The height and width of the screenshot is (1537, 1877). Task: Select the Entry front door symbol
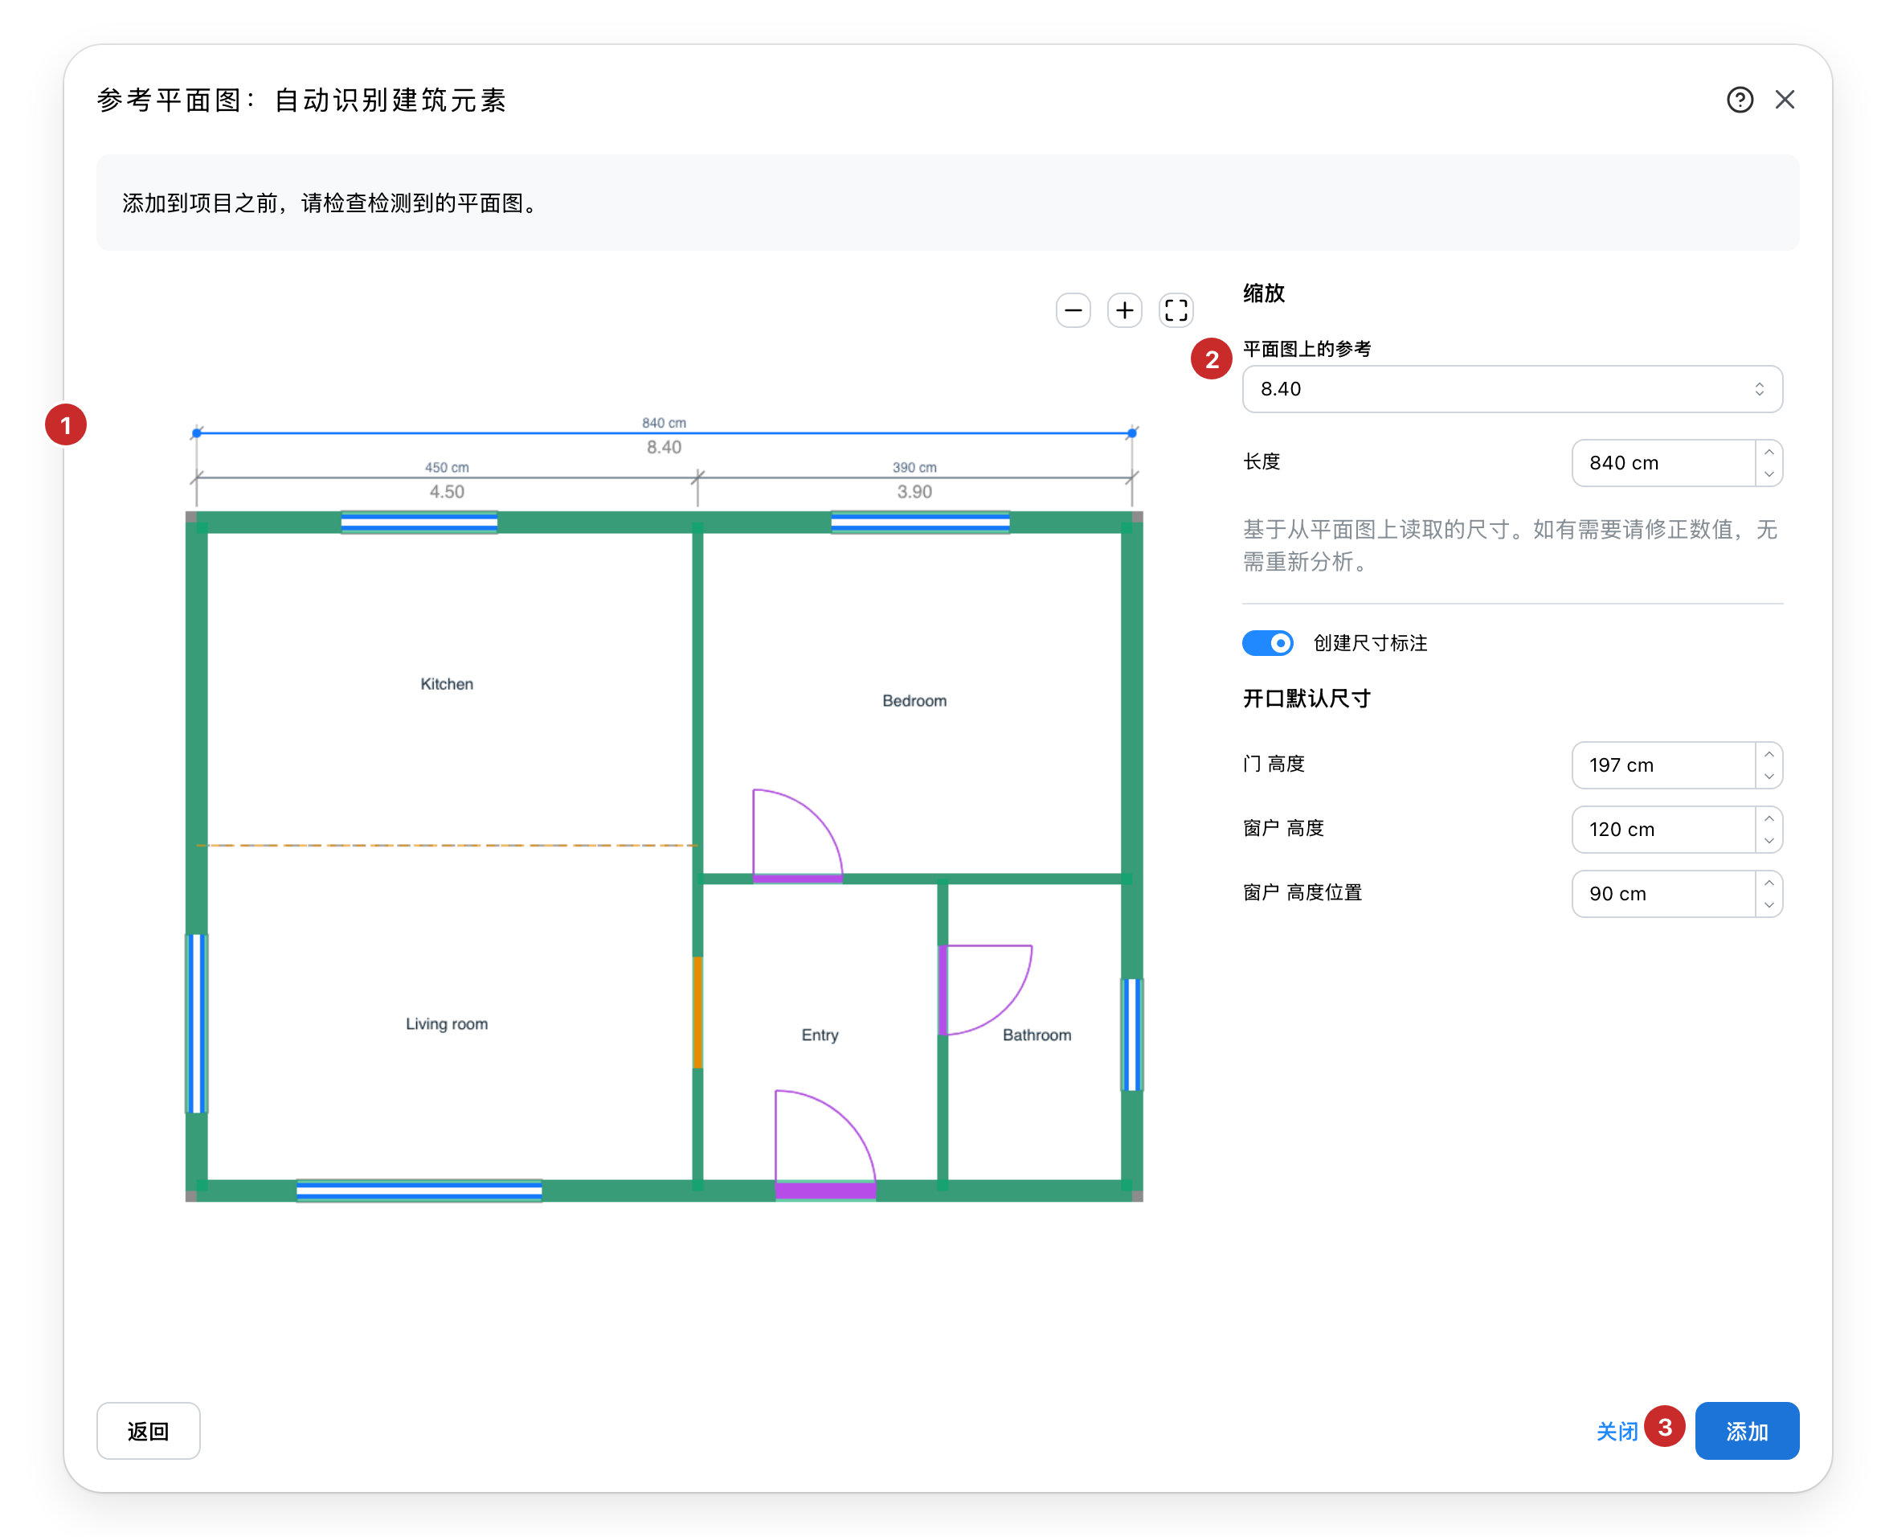coord(824,1144)
